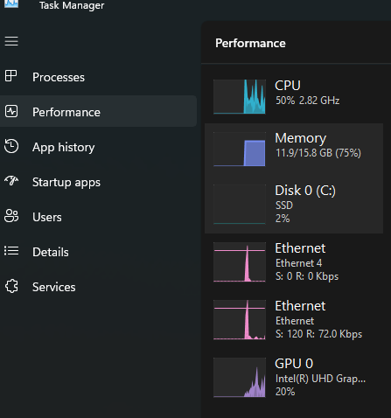Image resolution: width=391 pixels, height=418 pixels.
Task: Click the 50% 2.82 GHz value
Action: point(307,101)
